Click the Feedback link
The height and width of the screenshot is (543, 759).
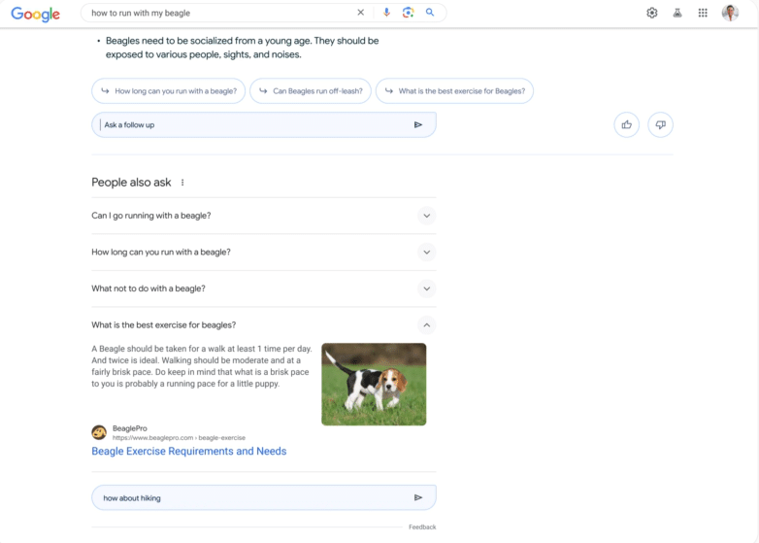(422, 527)
